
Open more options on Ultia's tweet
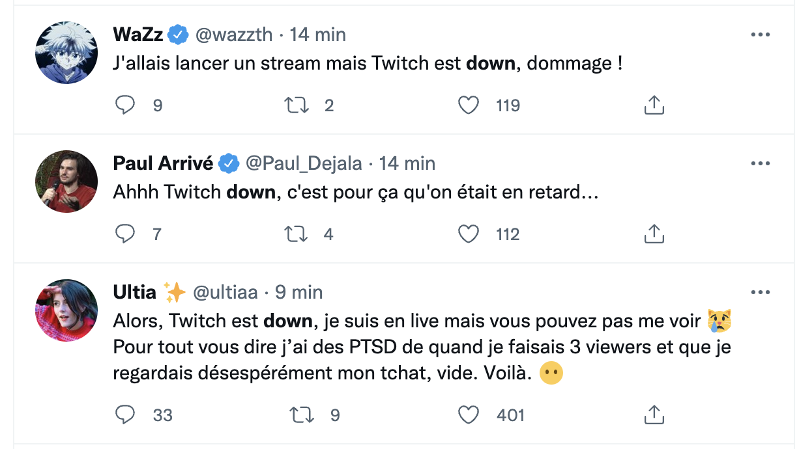click(x=761, y=293)
